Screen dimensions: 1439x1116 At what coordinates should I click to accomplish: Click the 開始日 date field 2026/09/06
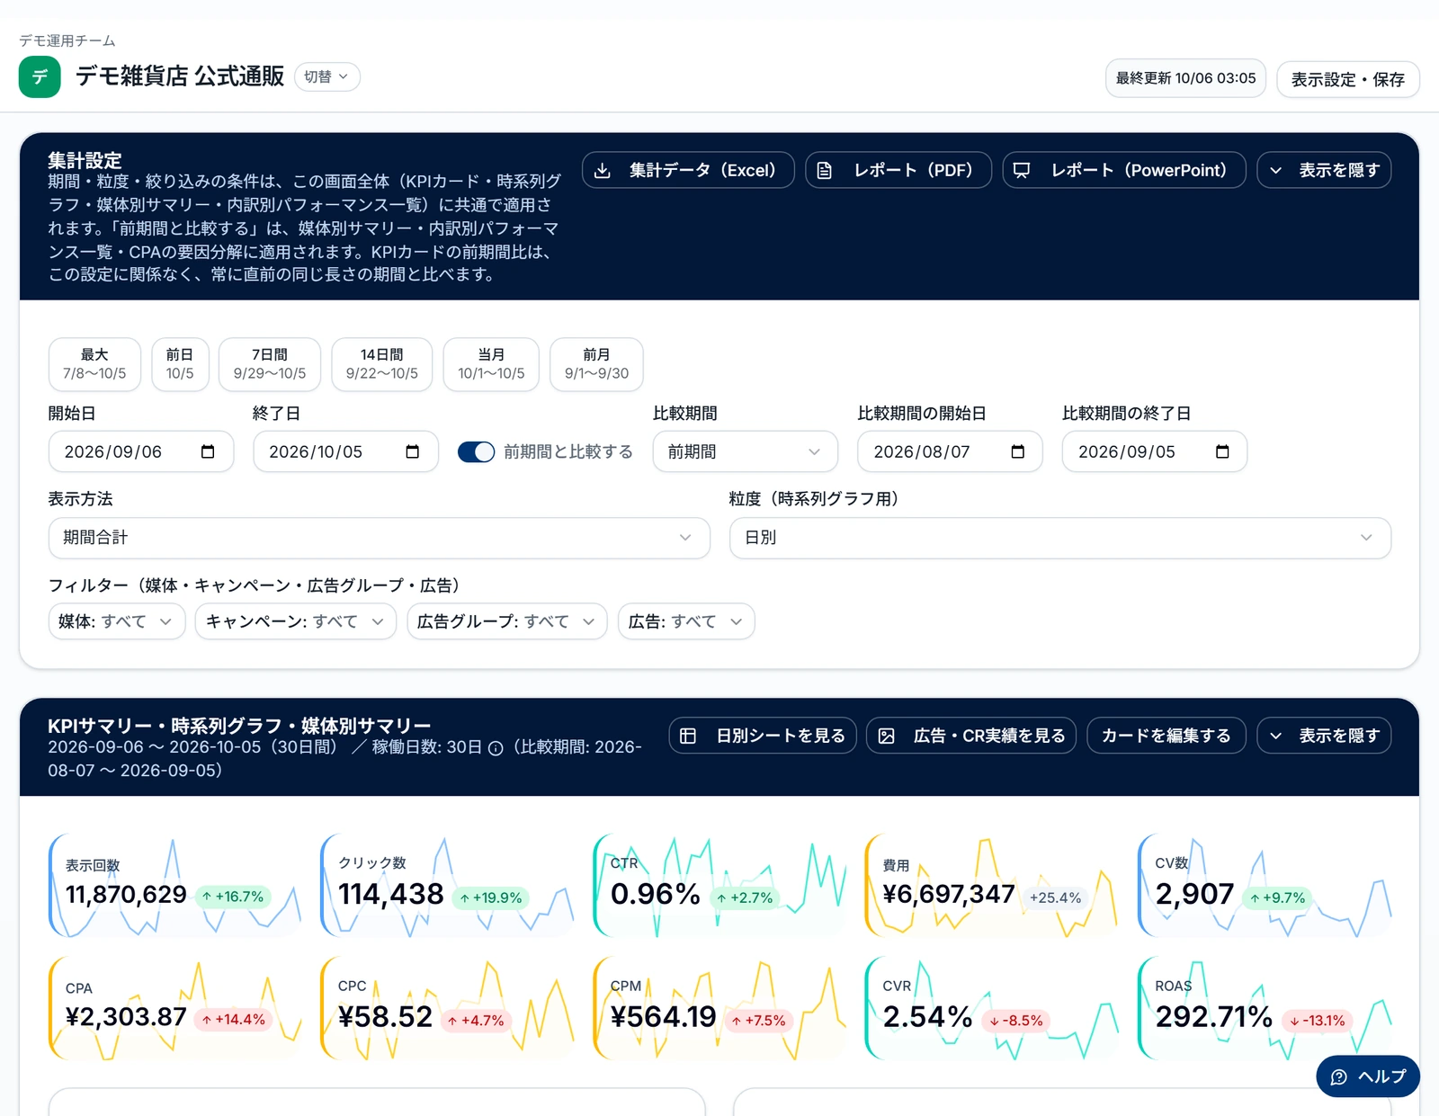coord(141,451)
